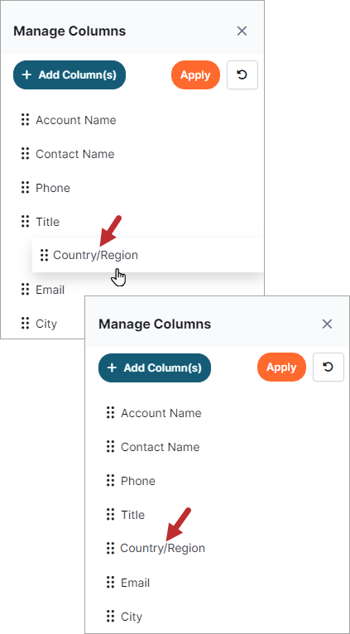
Task: Click the drag handle next to Title in lower panel
Action: coord(110,514)
